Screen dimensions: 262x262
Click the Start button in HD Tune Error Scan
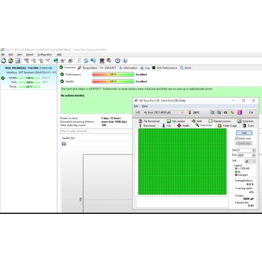(244, 133)
